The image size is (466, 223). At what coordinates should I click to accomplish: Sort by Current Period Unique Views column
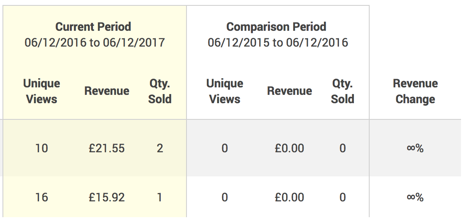[42, 91]
